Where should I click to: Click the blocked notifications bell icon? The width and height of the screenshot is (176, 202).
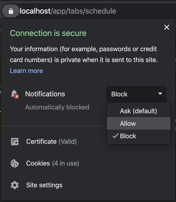(15, 94)
